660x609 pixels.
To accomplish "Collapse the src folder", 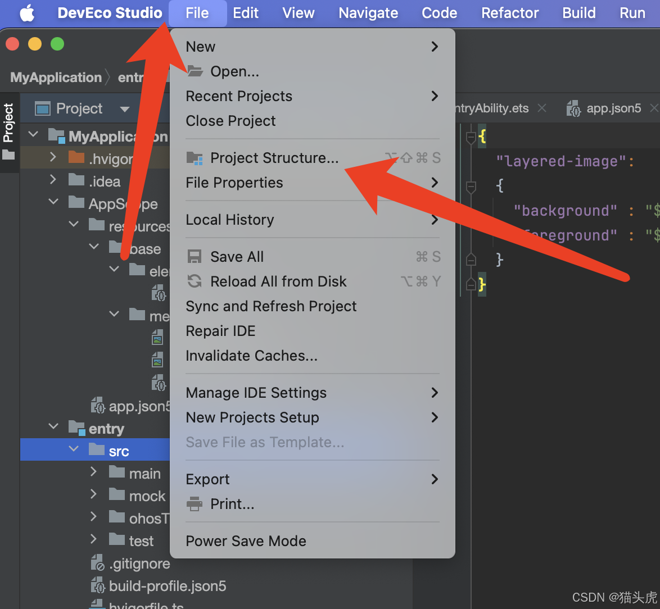I will [x=74, y=449].
